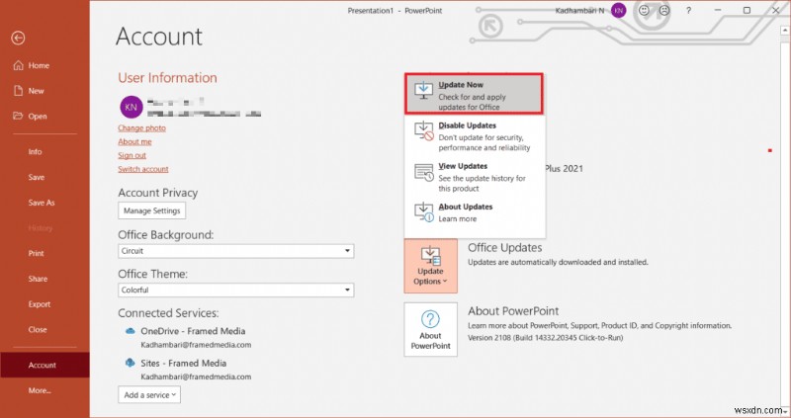
Task: Click the Open folder icon
Action: point(18,116)
